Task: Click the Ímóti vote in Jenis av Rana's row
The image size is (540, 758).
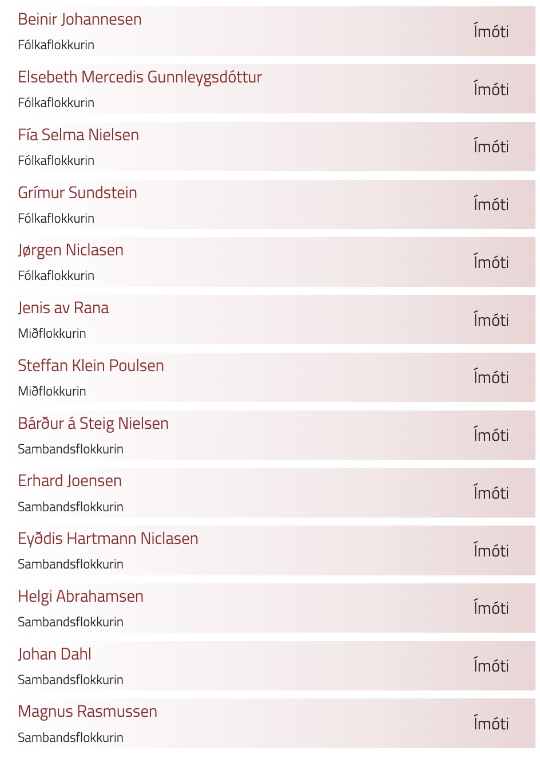Action: pyautogui.click(x=491, y=320)
